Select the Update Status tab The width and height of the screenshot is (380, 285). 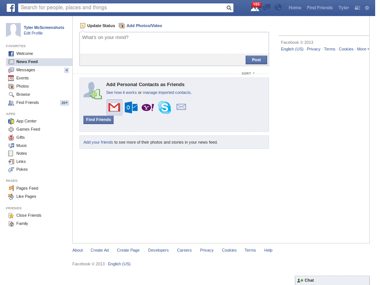click(98, 26)
